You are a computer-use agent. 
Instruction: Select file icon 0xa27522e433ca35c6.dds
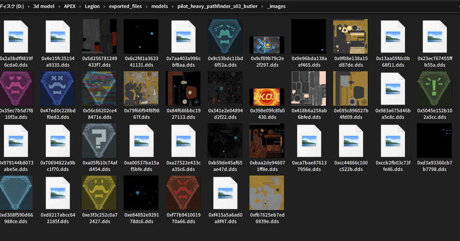(183, 141)
